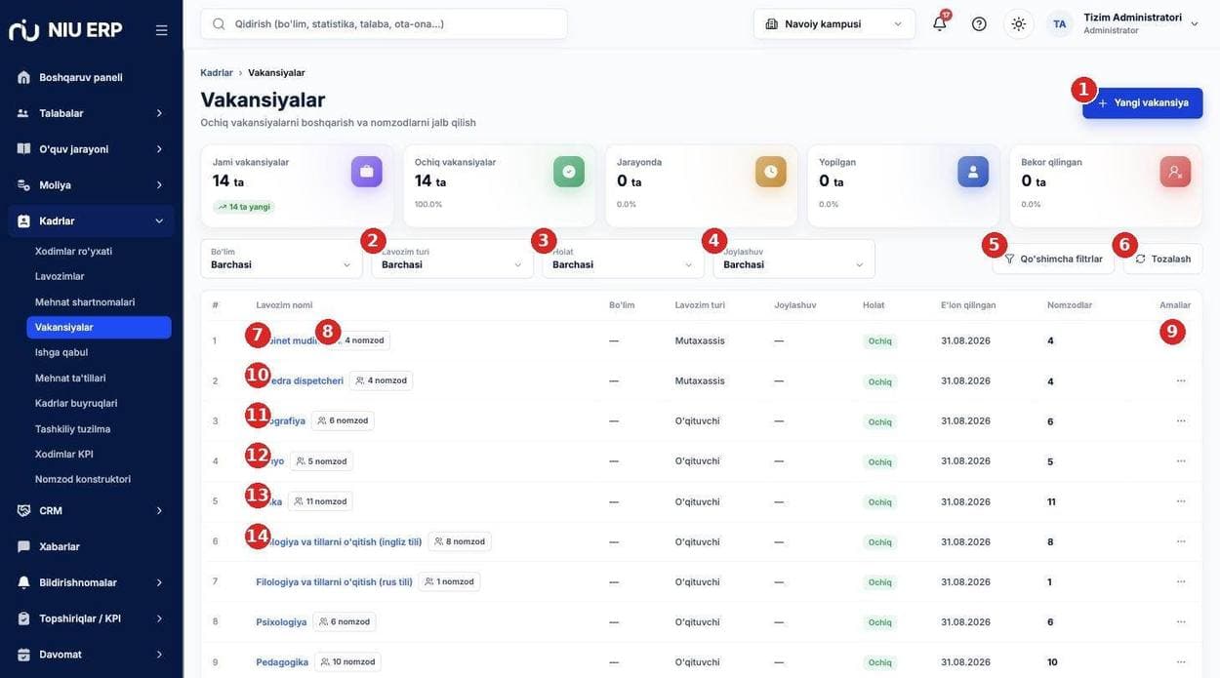This screenshot has width=1220, height=678.
Task: Click the Jarayonda clock icon
Action: [x=771, y=172]
